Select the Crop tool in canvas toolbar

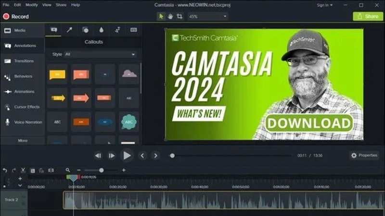coord(180,16)
